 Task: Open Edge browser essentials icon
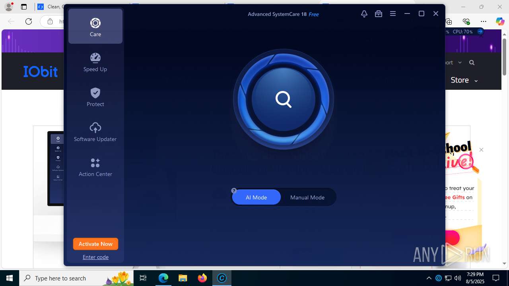[x=466, y=21]
